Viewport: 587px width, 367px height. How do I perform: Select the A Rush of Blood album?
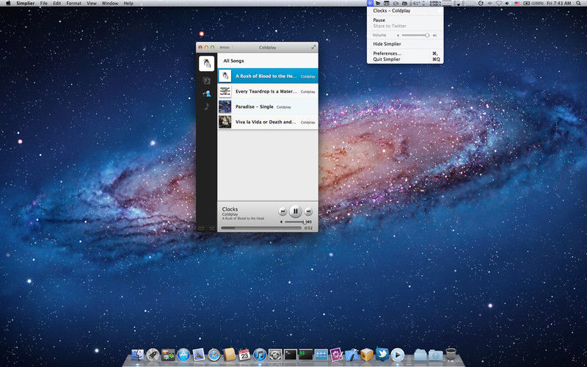pos(268,76)
